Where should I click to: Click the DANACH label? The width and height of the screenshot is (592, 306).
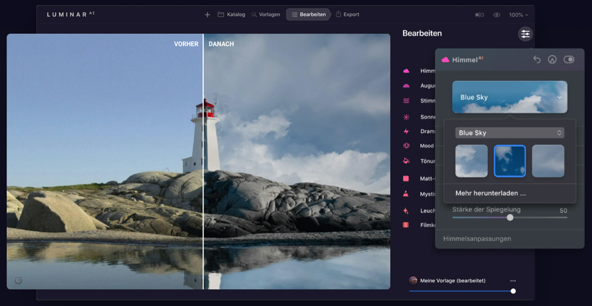[221, 44]
